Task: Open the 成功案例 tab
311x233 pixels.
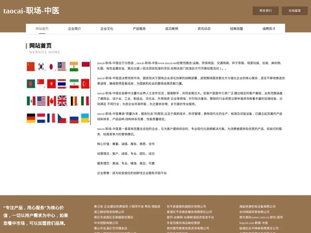Action: 171,28
